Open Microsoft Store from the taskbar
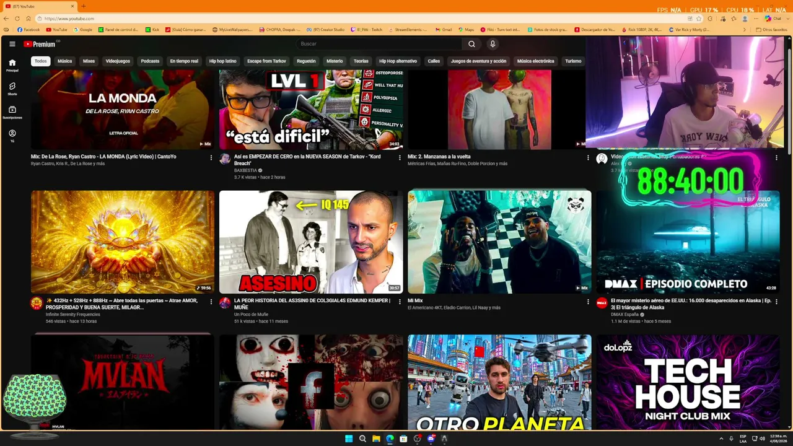Image resolution: width=793 pixels, height=446 pixels. click(x=403, y=439)
